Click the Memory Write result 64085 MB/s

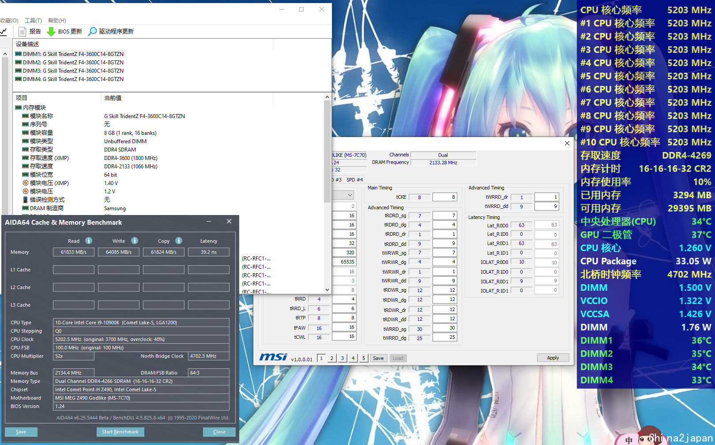click(x=119, y=252)
